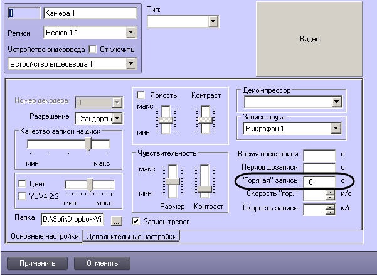This screenshot has width=377, height=275.
Task: Click the "Горячая" запись input field
Action: [319, 181]
